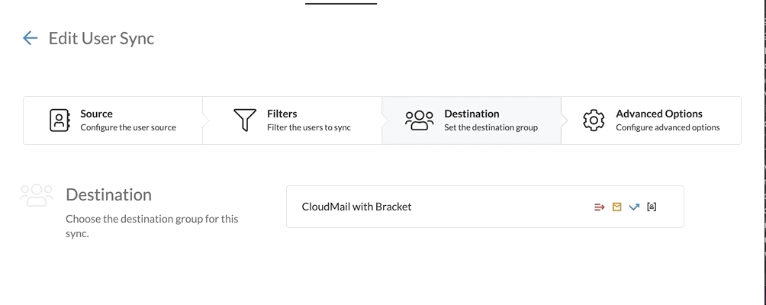Click the Destination people icon in step bar
The height and width of the screenshot is (305, 766).
click(419, 120)
